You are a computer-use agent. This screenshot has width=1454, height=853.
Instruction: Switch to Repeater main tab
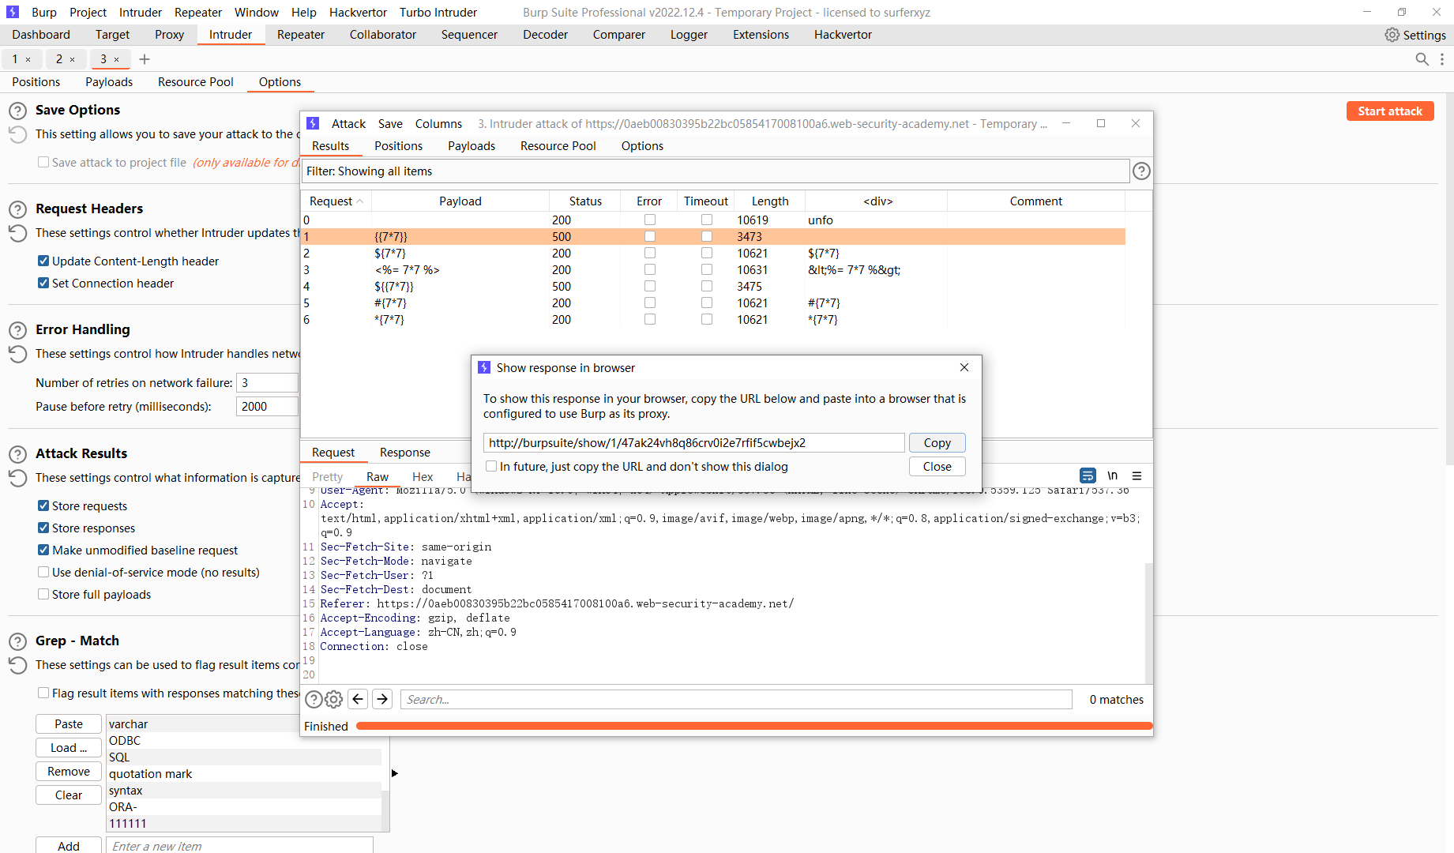point(301,35)
